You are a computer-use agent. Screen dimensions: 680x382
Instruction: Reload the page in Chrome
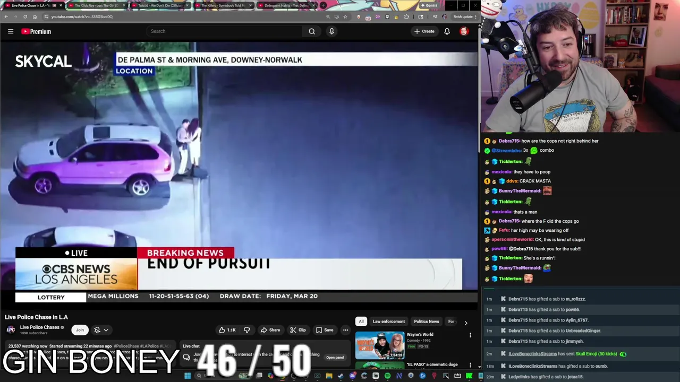click(x=24, y=16)
